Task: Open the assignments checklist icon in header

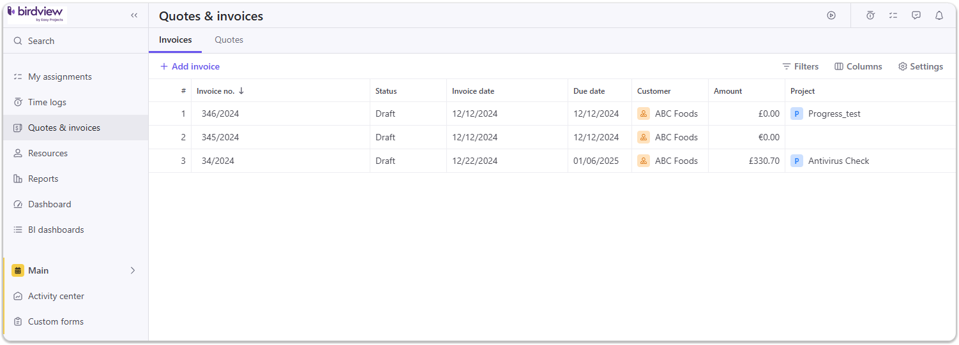Action: [x=893, y=15]
